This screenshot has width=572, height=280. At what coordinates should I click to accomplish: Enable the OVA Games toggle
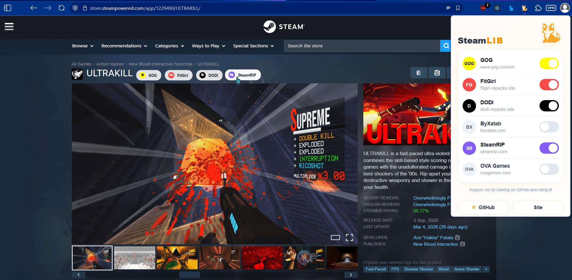pyautogui.click(x=549, y=169)
